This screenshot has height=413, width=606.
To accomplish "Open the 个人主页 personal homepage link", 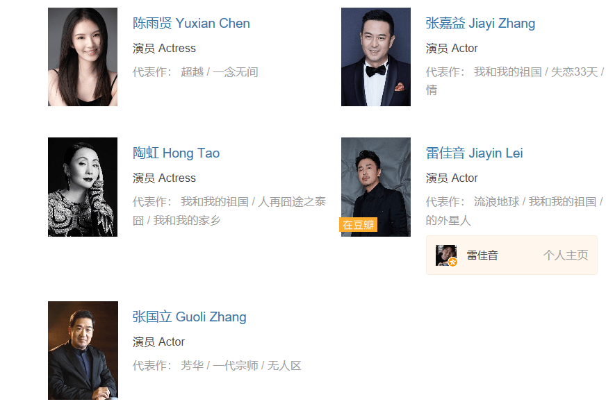I will (566, 255).
